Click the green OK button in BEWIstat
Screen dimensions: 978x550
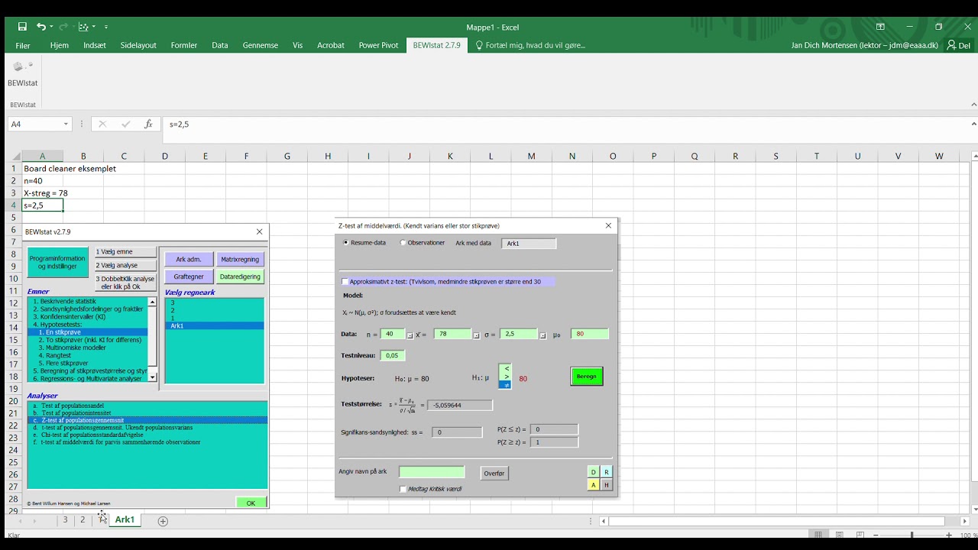click(x=251, y=503)
